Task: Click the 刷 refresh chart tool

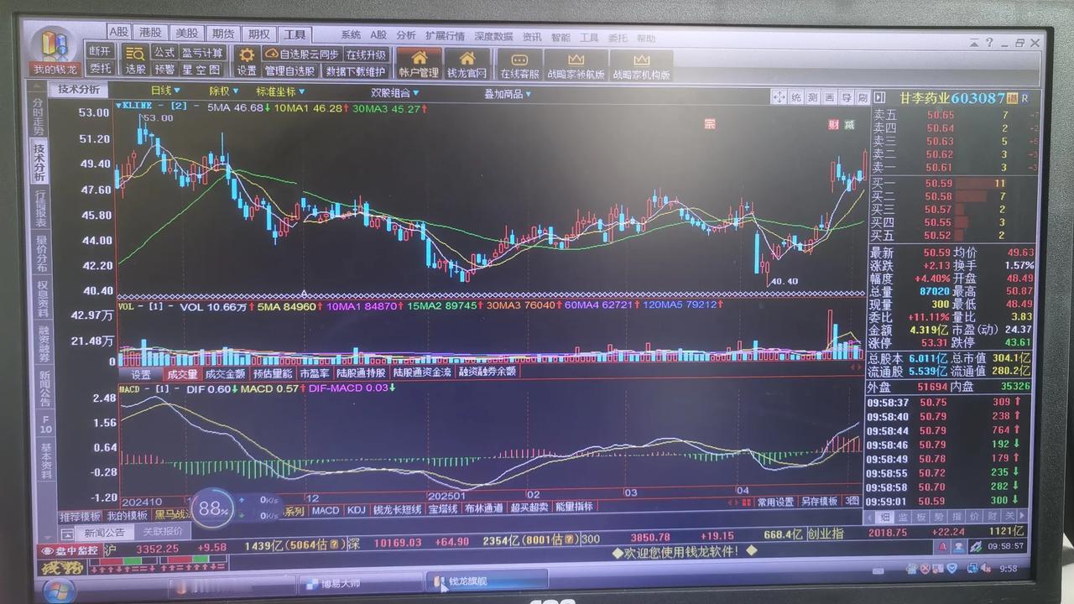Action: coord(861,97)
